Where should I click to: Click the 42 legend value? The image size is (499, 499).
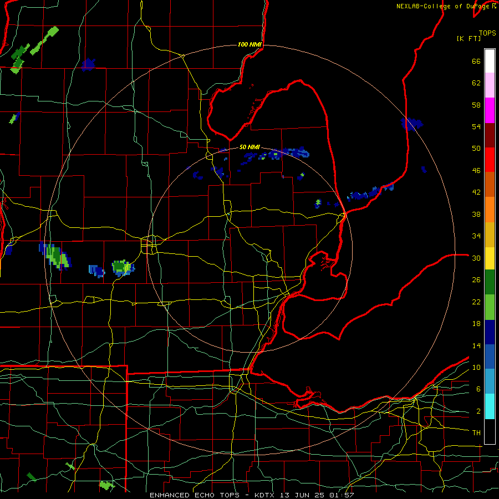coord(476,192)
